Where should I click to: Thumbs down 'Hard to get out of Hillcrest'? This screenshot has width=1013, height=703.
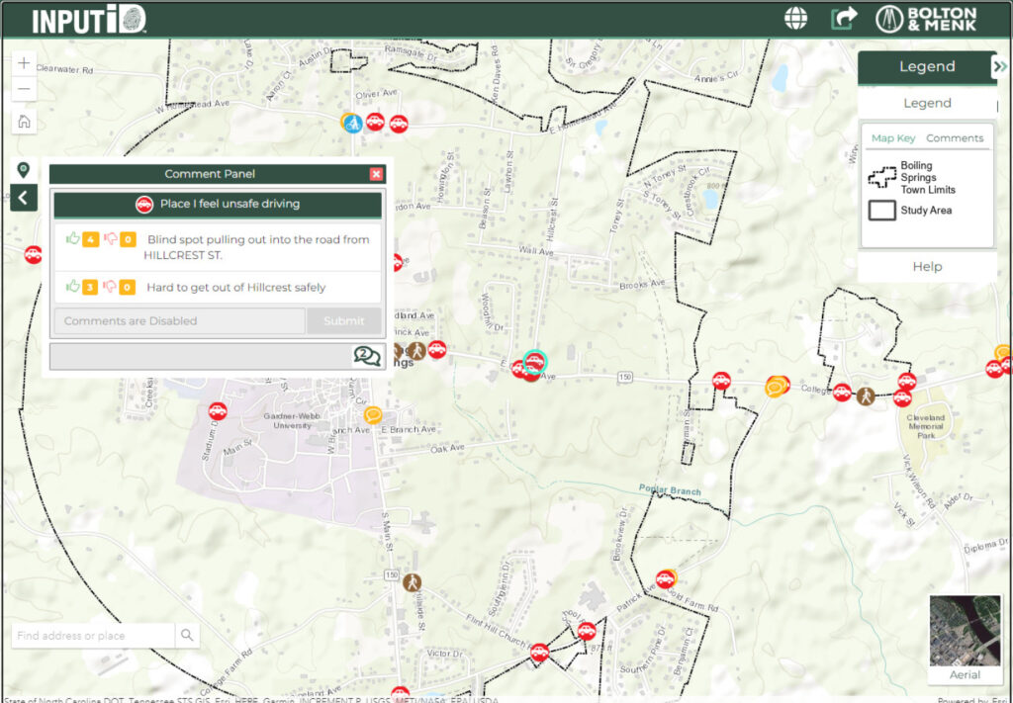tap(111, 287)
